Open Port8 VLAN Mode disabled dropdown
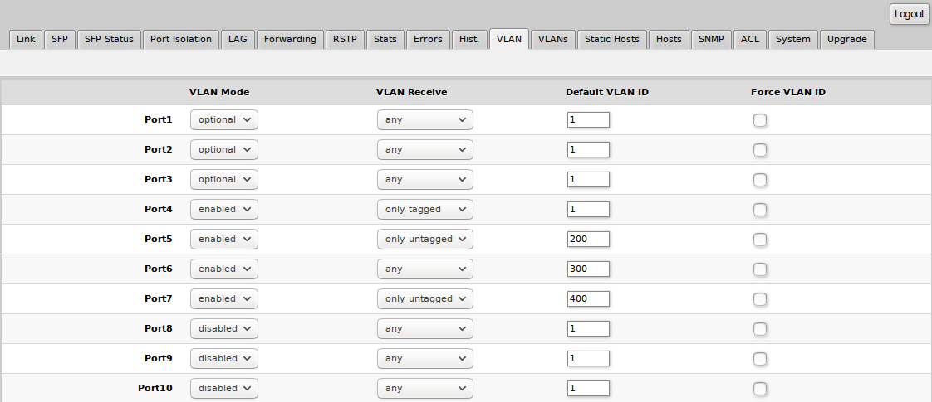Screen dimensions: 932x402 pos(224,329)
